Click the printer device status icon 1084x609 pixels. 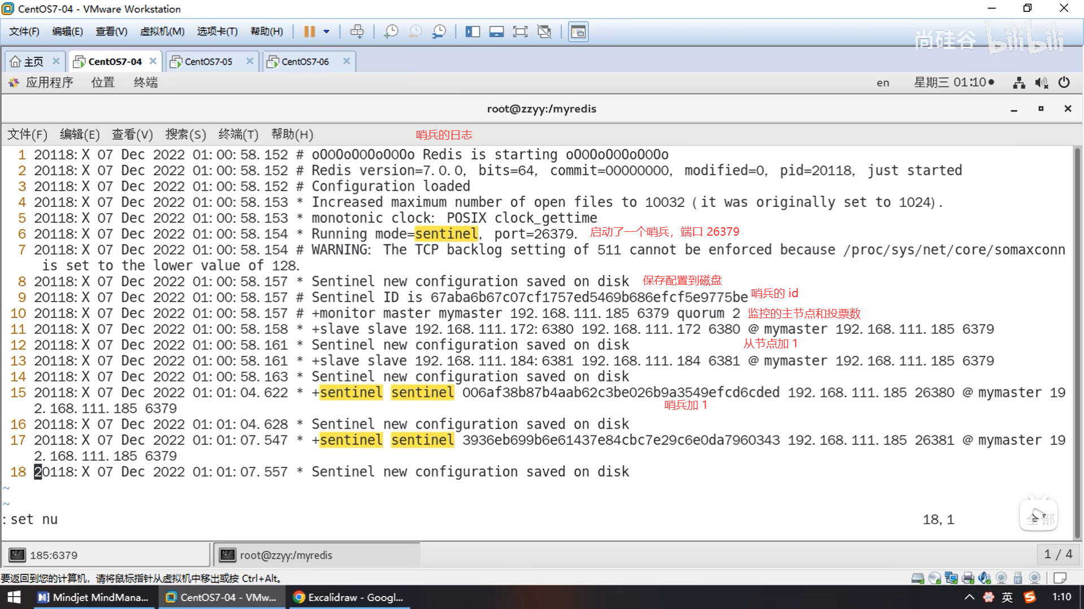(x=968, y=578)
